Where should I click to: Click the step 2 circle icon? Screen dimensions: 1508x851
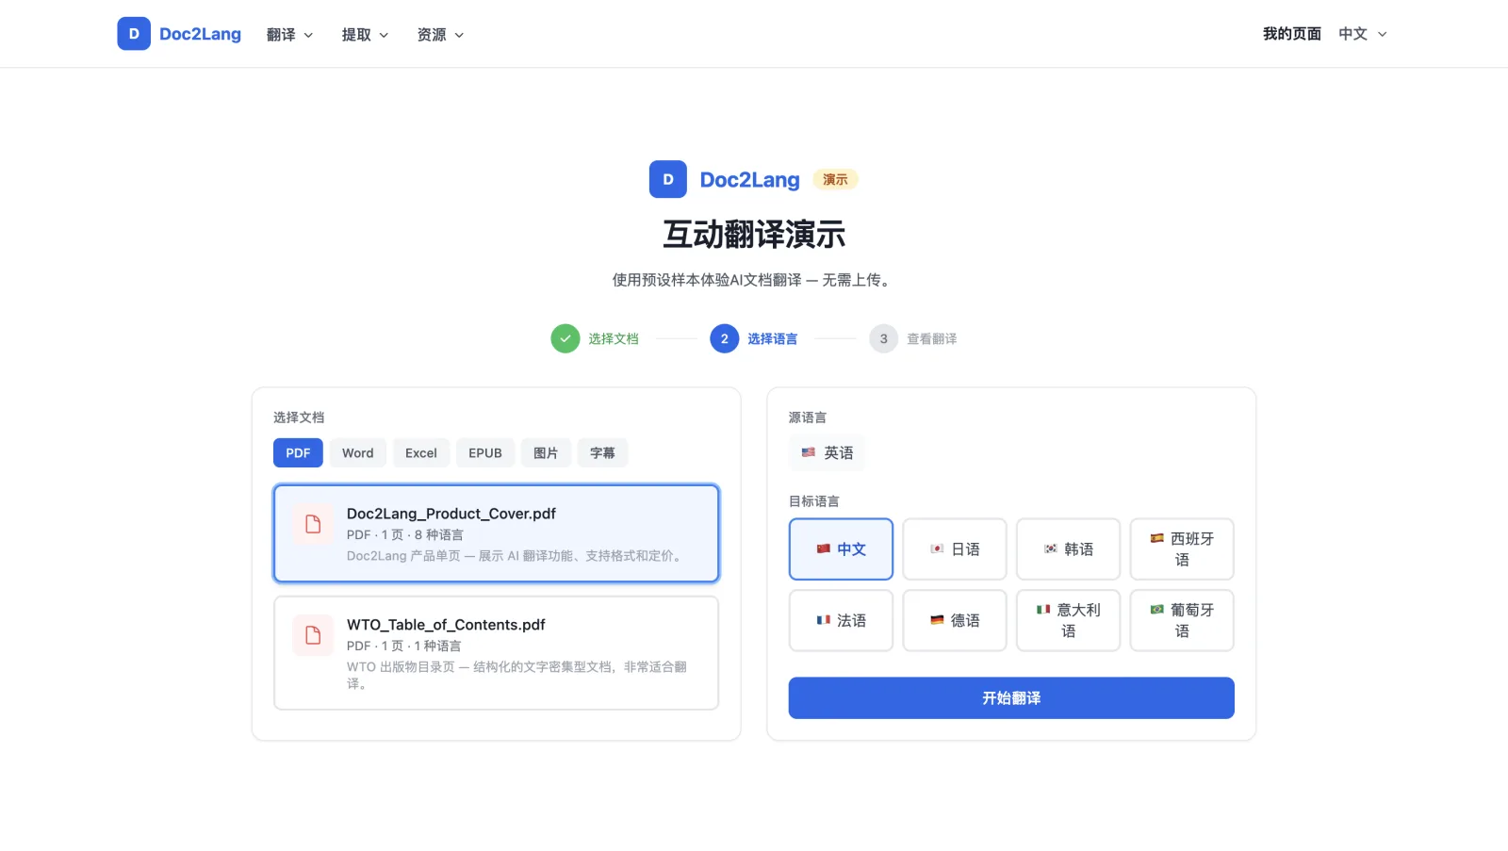click(x=725, y=338)
